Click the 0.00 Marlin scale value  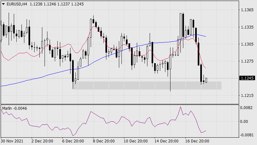244,121
